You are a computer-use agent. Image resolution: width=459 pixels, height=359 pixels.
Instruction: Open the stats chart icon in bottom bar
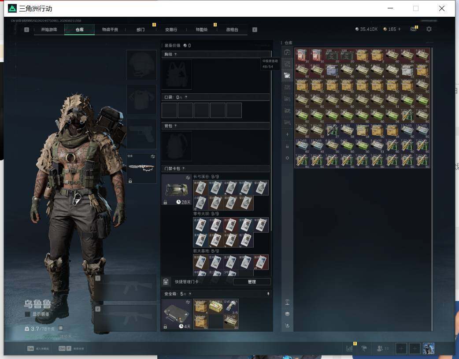(349, 348)
